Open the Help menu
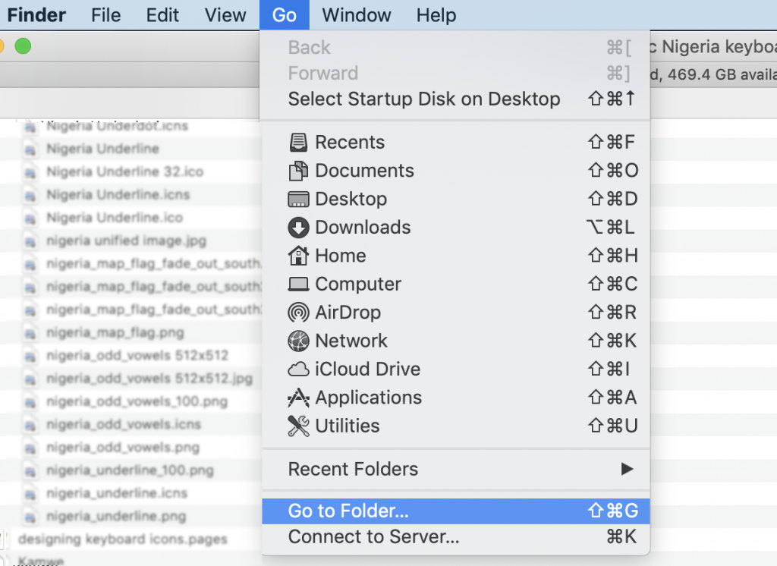Screen dimensions: 777x566 pos(436,15)
